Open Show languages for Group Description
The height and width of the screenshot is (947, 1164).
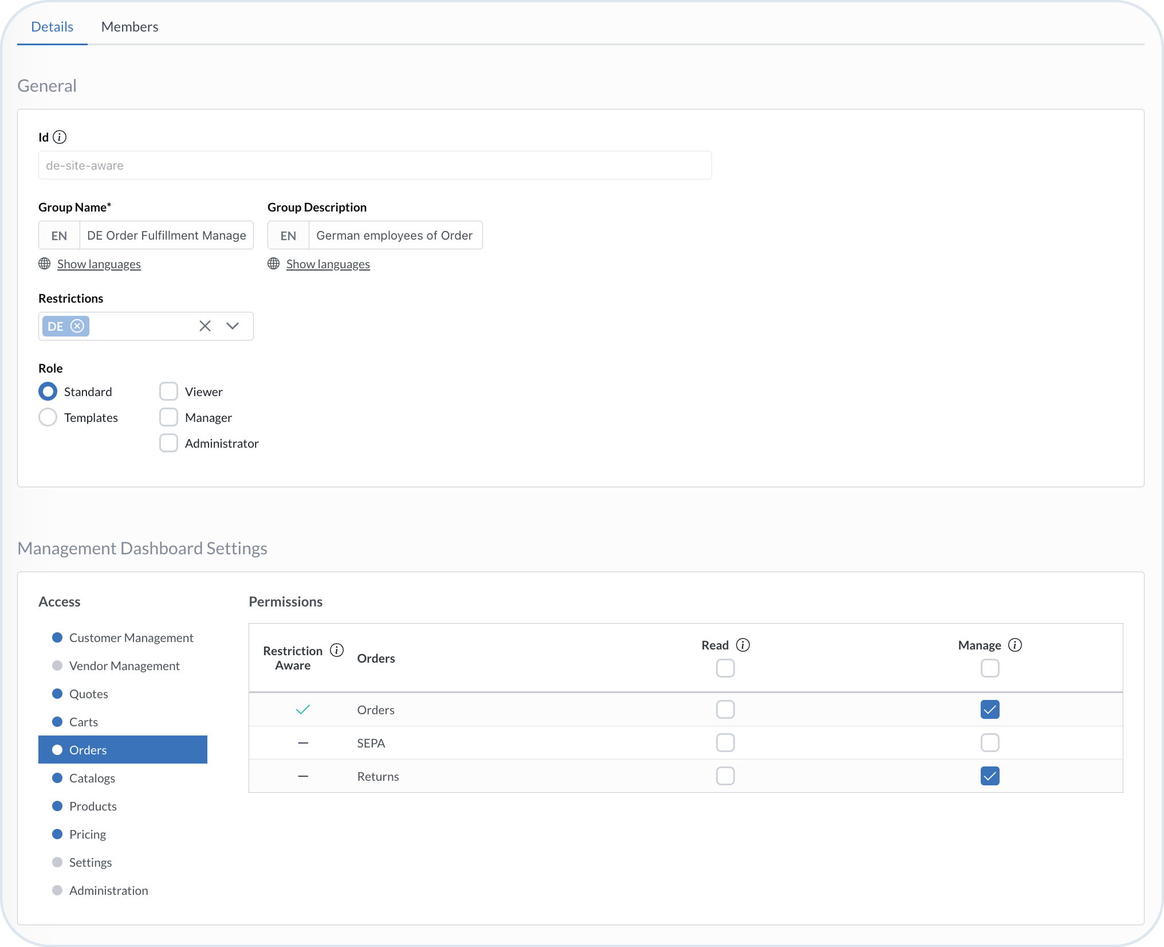(x=328, y=264)
